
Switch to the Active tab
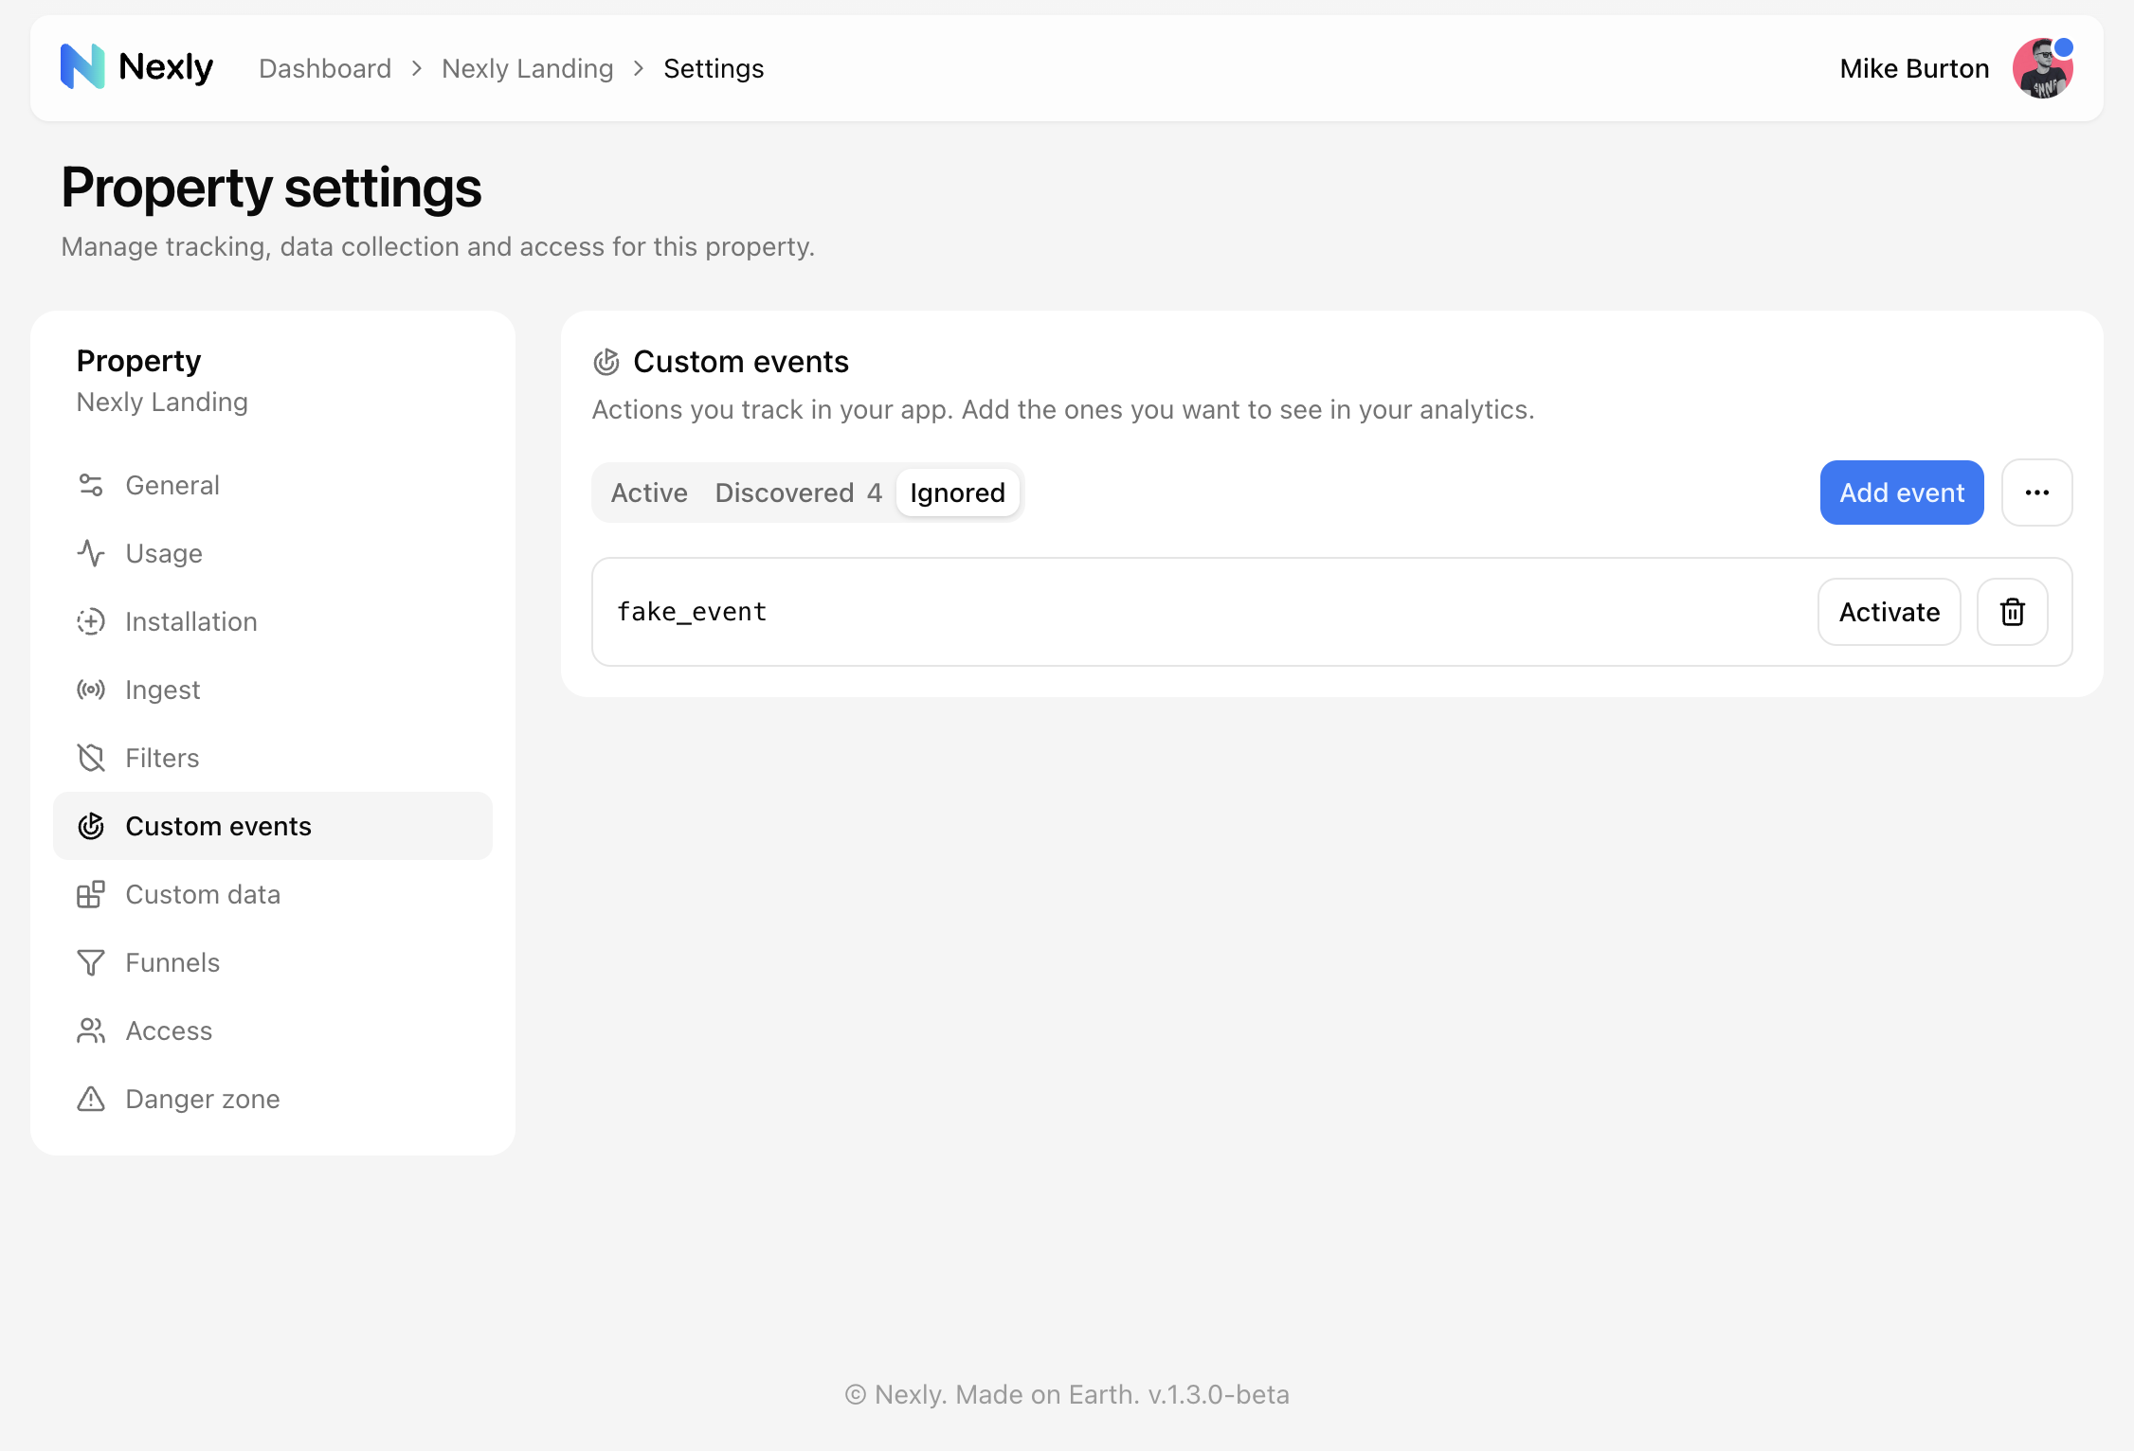pos(649,493)
